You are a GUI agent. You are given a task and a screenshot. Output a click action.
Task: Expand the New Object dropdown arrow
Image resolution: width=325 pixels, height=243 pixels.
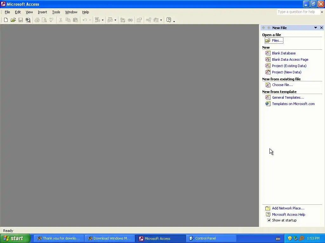161,20
